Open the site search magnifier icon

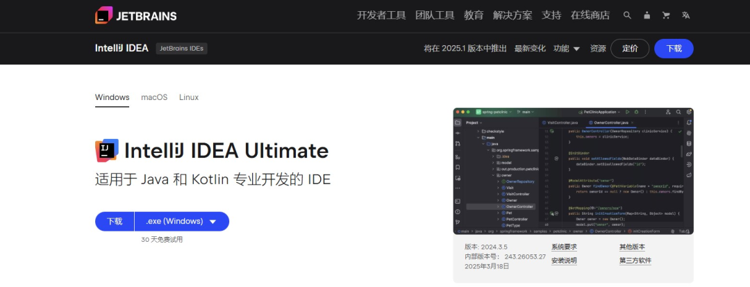627,15
